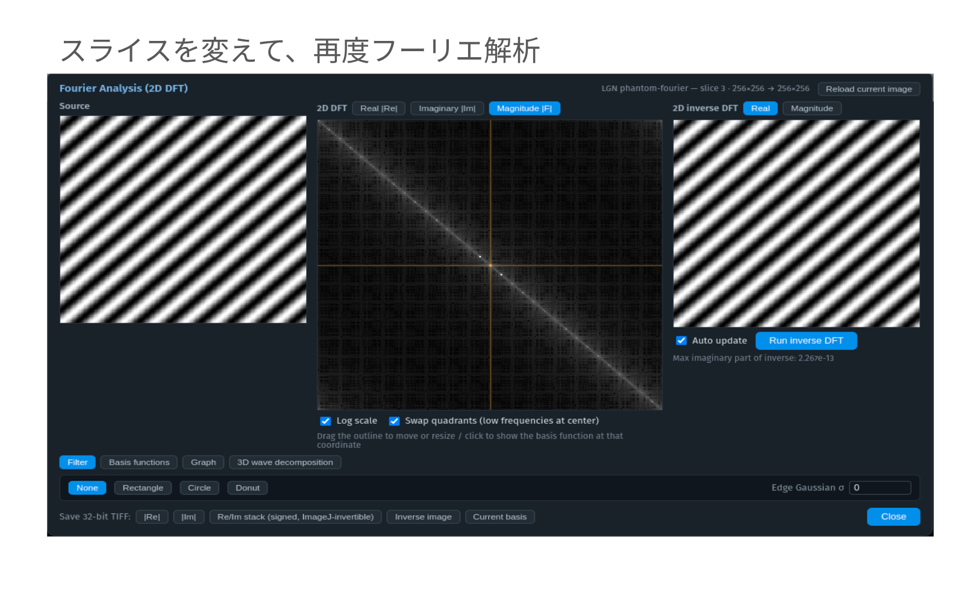This screenshot has width=979, height=609.
Task: Toggle the Log scale checkbox
Action: (325, 421)
